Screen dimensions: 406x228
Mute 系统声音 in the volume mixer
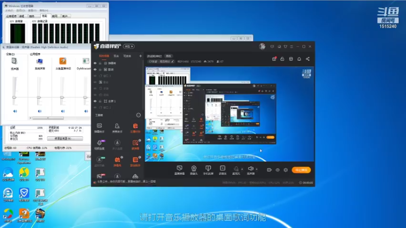pyautogui.click(x=40, y=111)
